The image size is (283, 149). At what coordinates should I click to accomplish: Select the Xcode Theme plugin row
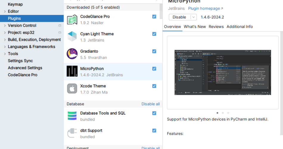tap(113, 89)
